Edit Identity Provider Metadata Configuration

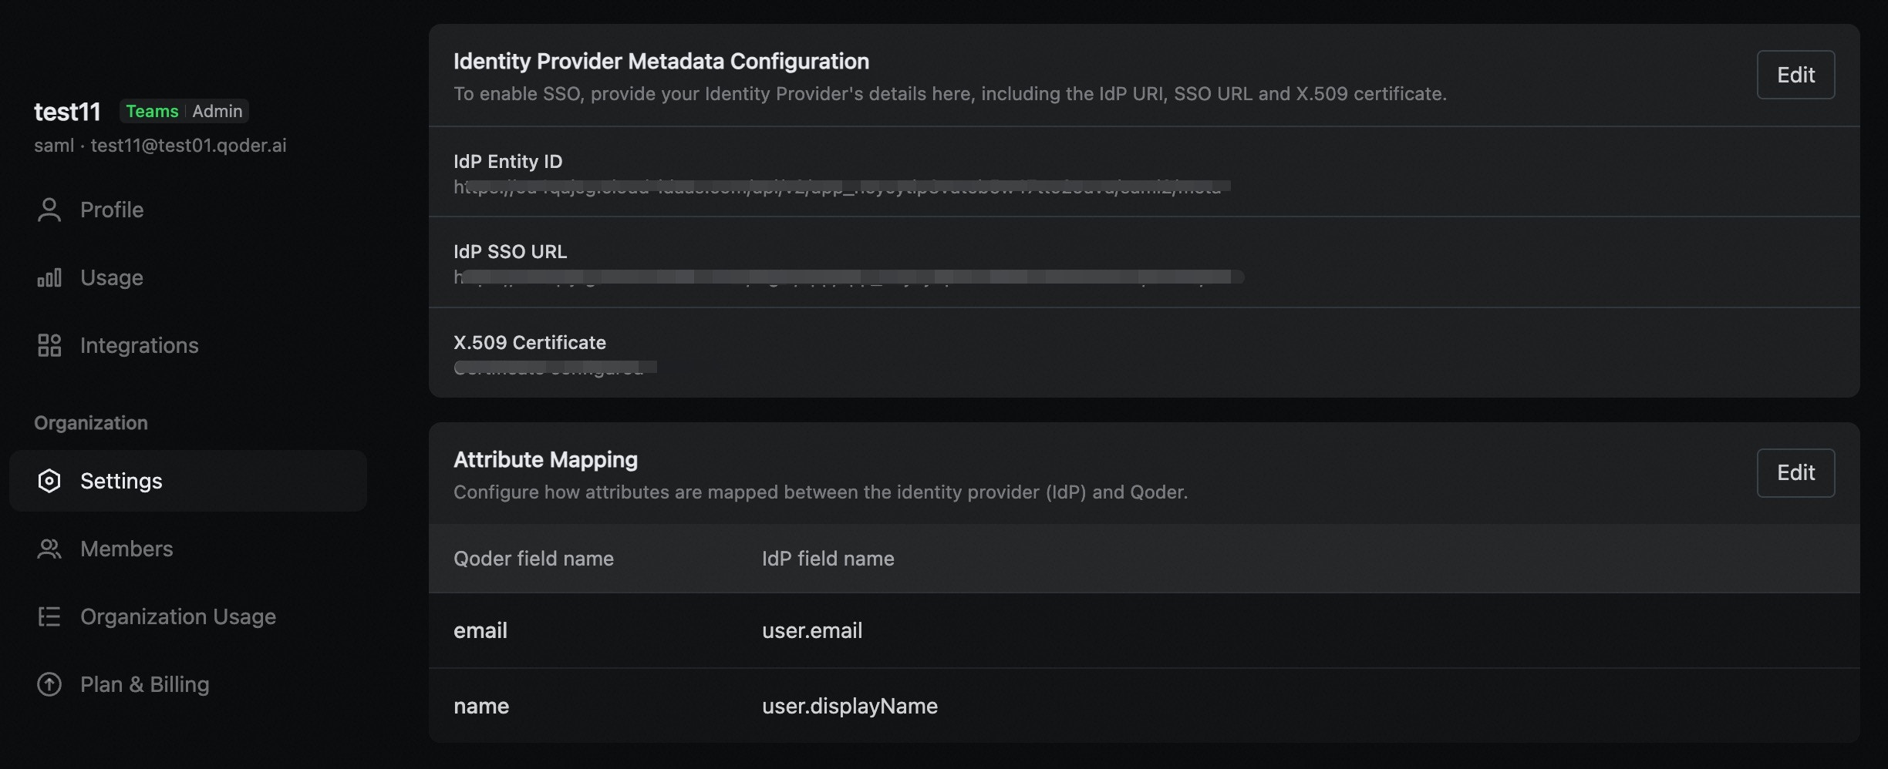tap(1795, 75)
